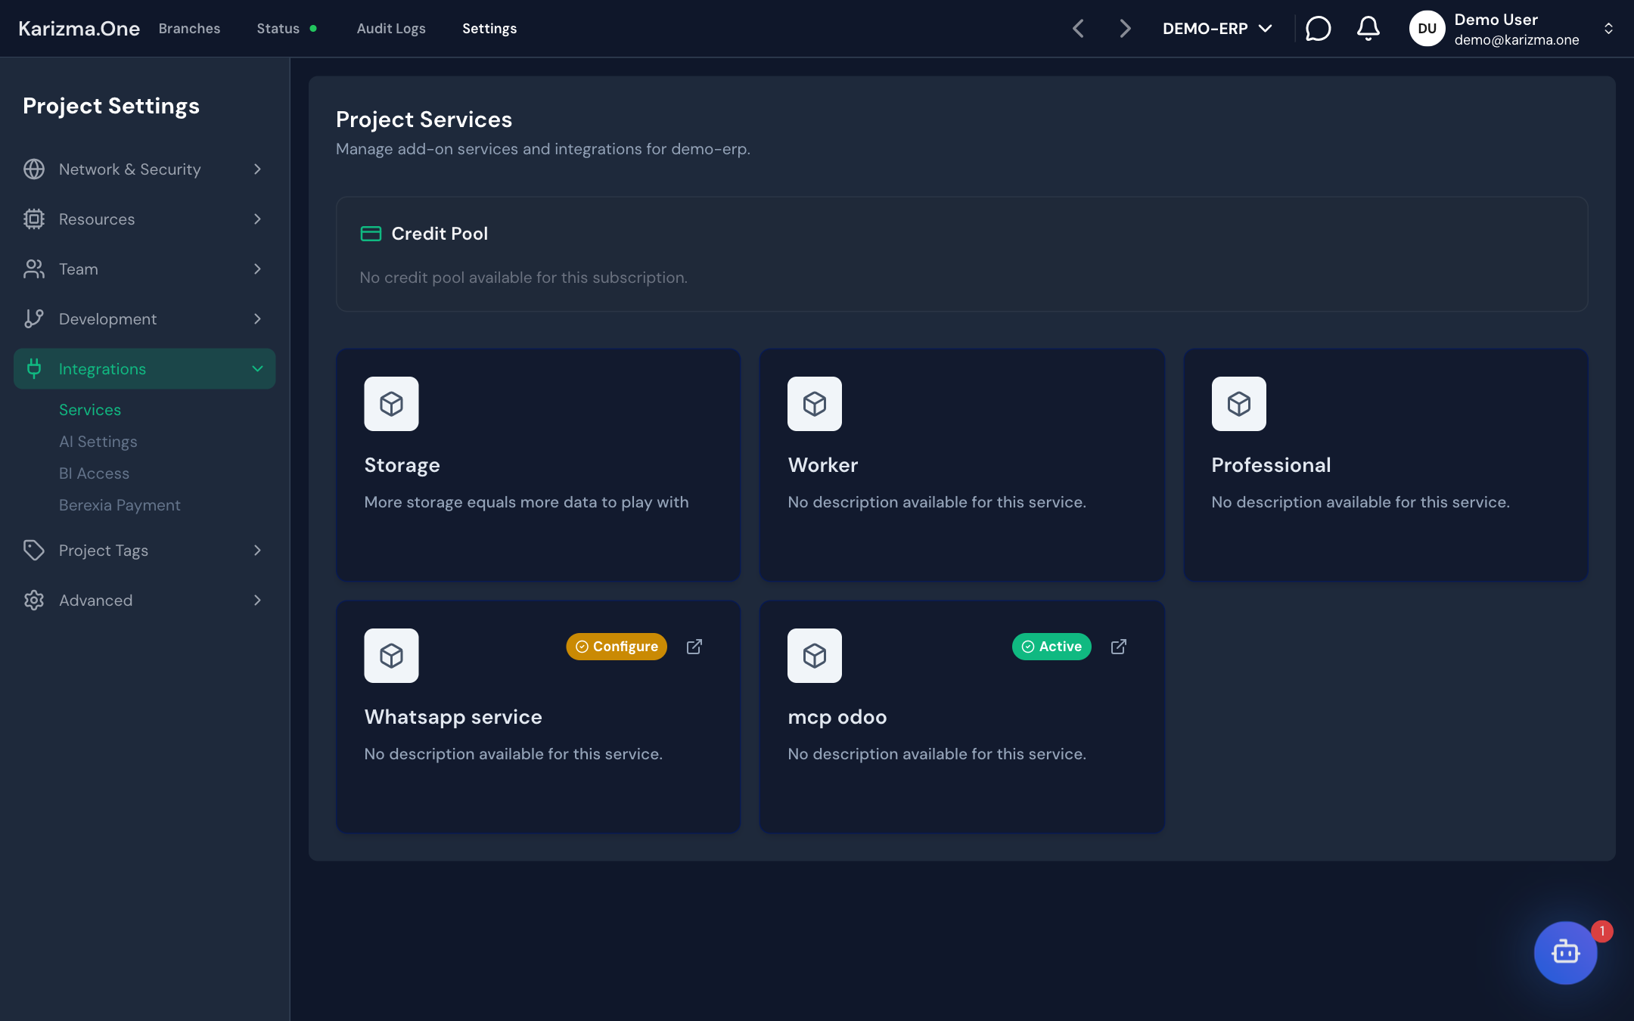
Task: Open the Branches tab
Action: (189, 29)
